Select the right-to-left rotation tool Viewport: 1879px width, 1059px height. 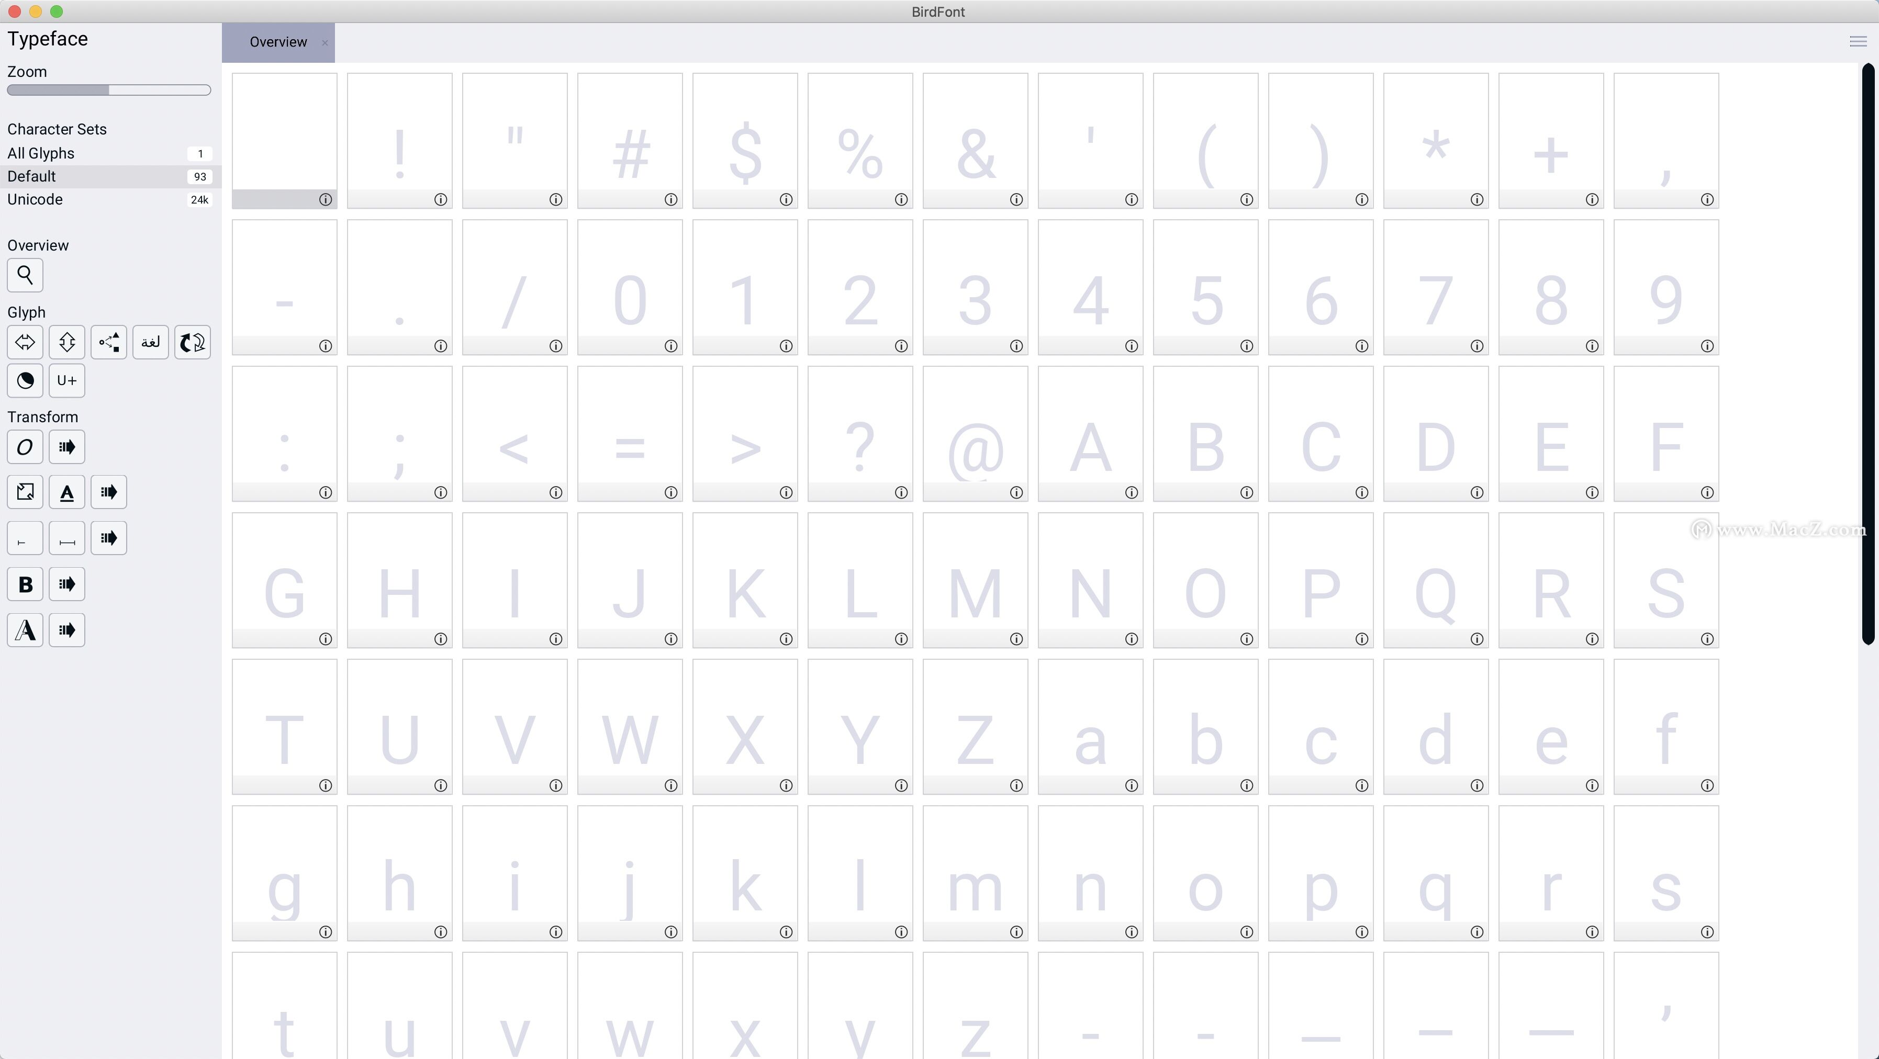click(x=192, y=342)
